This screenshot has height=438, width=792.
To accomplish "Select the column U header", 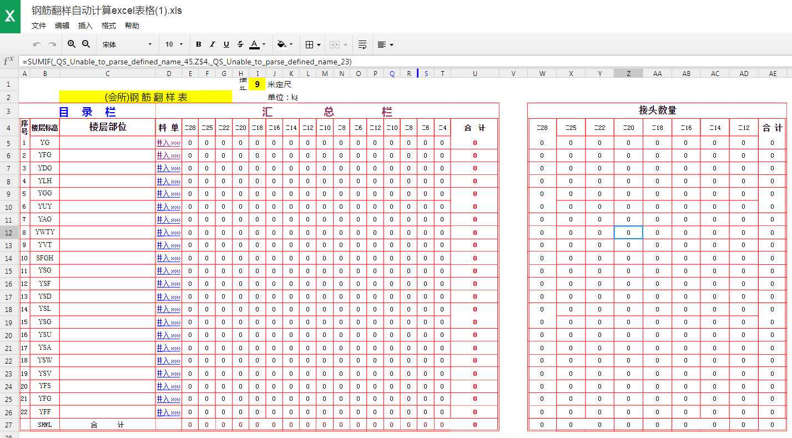I will coord(475,73).
